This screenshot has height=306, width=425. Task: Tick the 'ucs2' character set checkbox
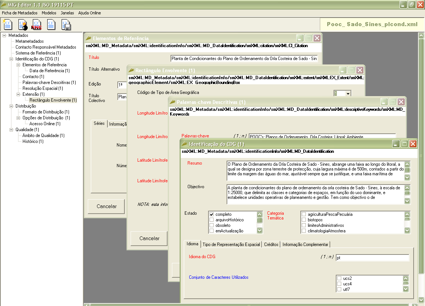click(x=339, y=278)
